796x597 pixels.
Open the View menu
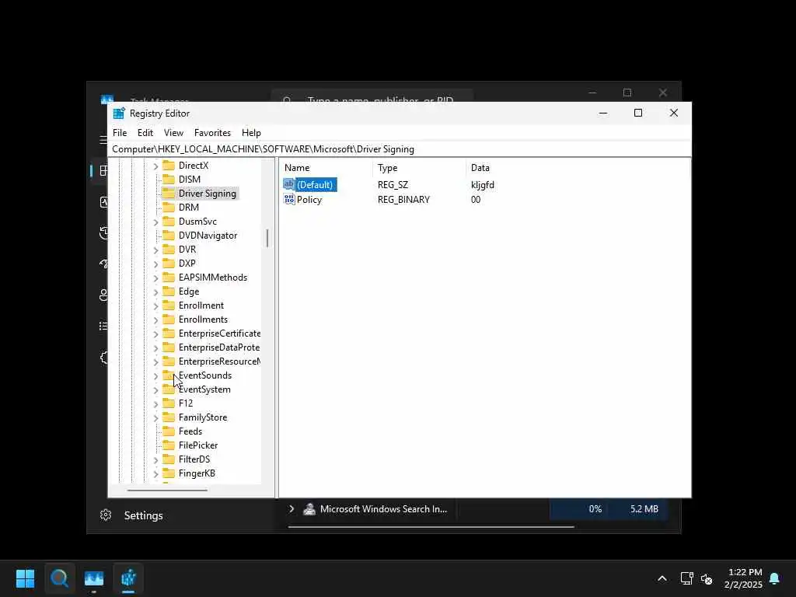pyautogui.click(x=173, y=132)
